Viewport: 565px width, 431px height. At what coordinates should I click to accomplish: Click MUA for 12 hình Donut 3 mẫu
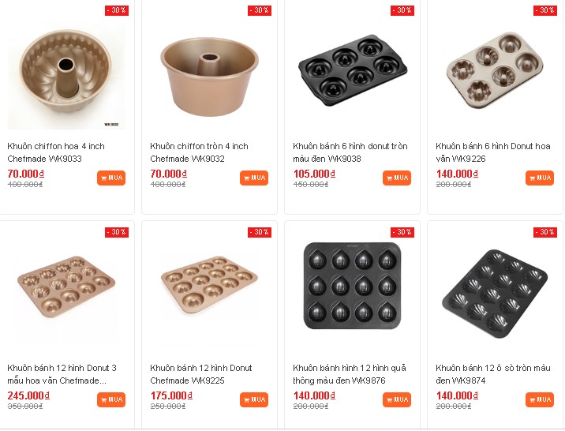[111, 399]
